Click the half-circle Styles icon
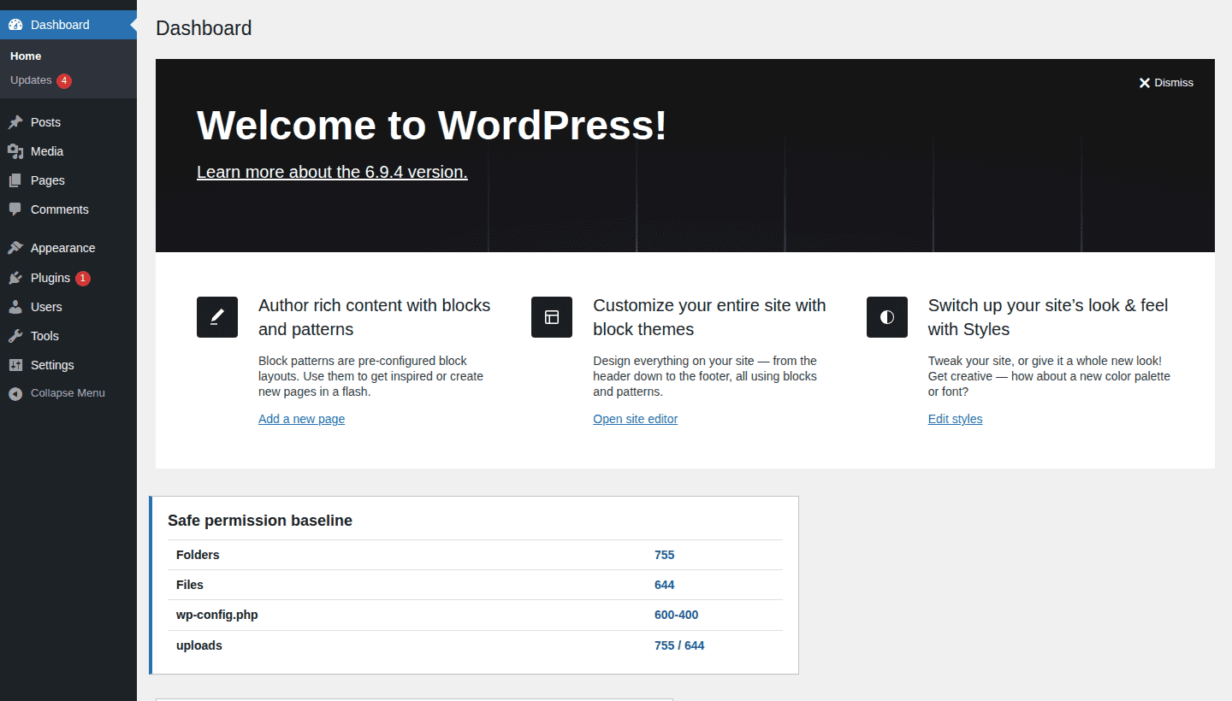Image resolution: width=1232 pixels, height=701 pixels. pyautogui.click(x=887, y=317)
